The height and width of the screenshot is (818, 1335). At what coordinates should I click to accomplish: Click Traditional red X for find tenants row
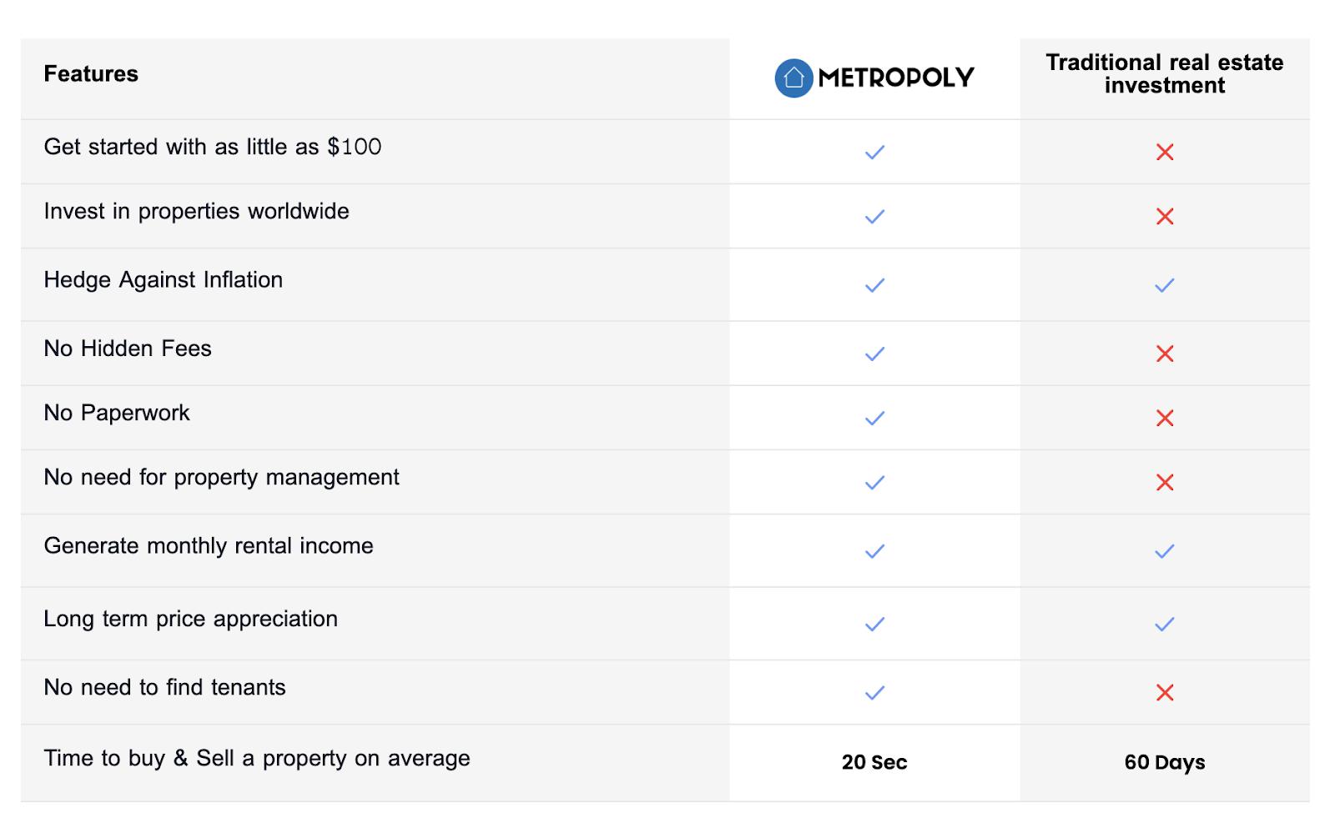click(1165, 692)
